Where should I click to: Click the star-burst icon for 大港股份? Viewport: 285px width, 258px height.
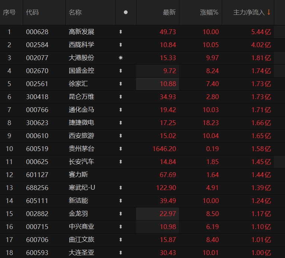[121, 58]
